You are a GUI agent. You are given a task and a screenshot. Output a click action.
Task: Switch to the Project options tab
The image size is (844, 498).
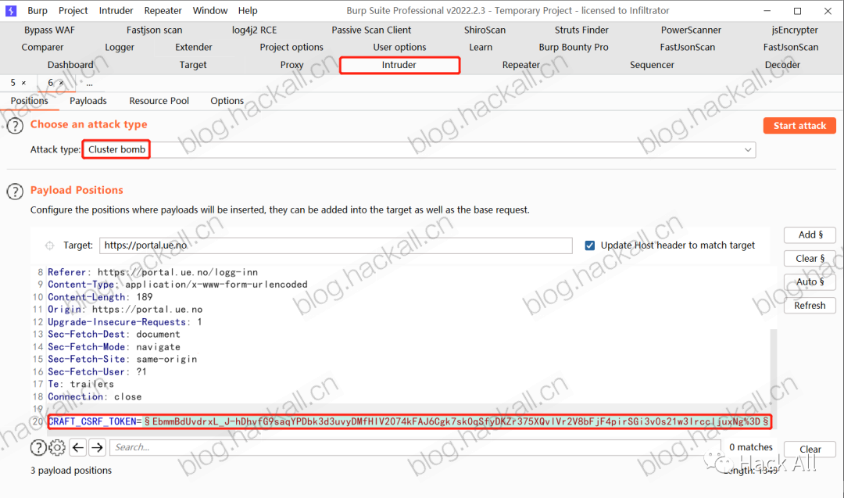pos(291,48)
